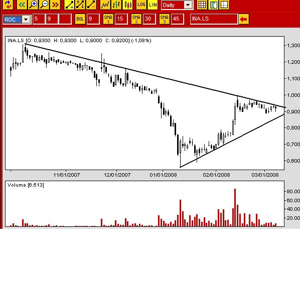Click the 12/01/2007 date axis label
300x281 pixels.
coord(117,175)
